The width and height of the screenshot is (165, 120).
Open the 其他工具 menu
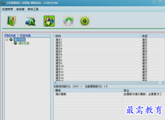click(x=33, y=9)
